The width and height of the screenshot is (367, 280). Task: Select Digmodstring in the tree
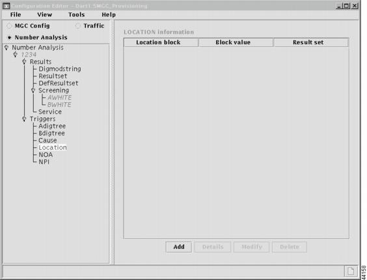(60, 69)
